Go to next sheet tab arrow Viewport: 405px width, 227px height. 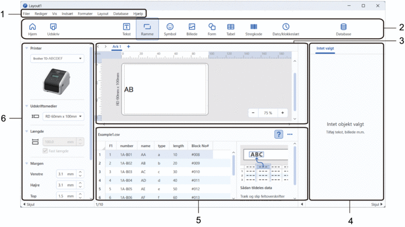[x=106, y=47]
